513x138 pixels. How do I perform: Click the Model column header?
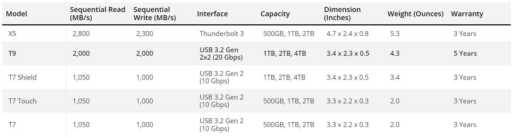[x=17, y=14]
